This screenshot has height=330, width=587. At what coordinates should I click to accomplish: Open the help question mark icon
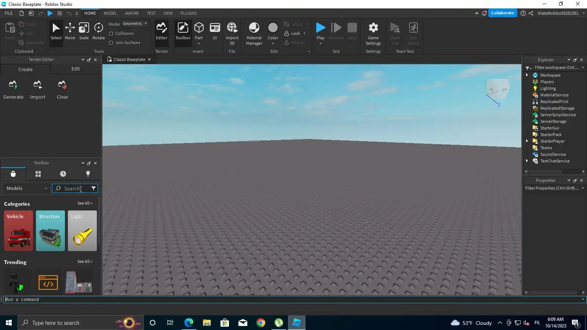coord(523,13)
